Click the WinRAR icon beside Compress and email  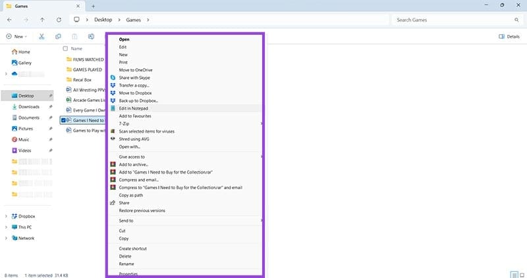click(x=113, y=179)
